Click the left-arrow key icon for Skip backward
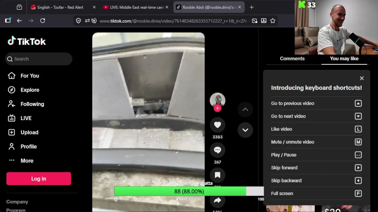Screen dimensions: 378x212 click(358, 180)
